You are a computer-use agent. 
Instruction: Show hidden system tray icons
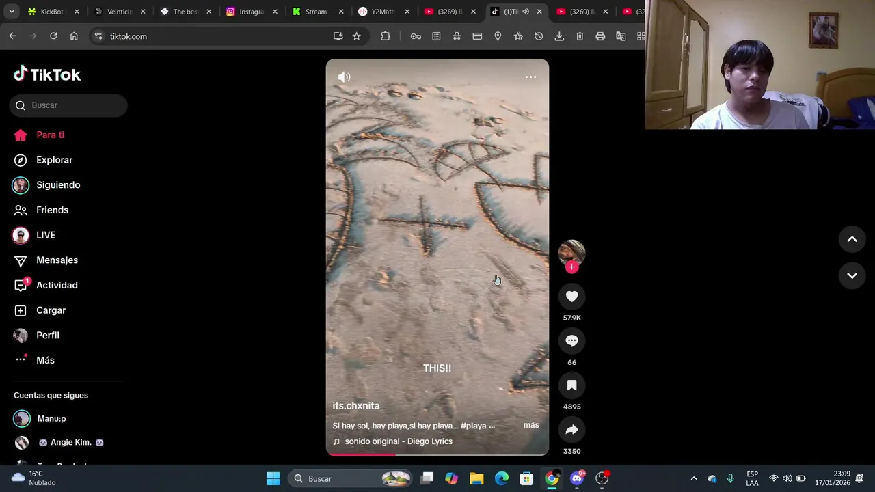click(x=694, y=478)
